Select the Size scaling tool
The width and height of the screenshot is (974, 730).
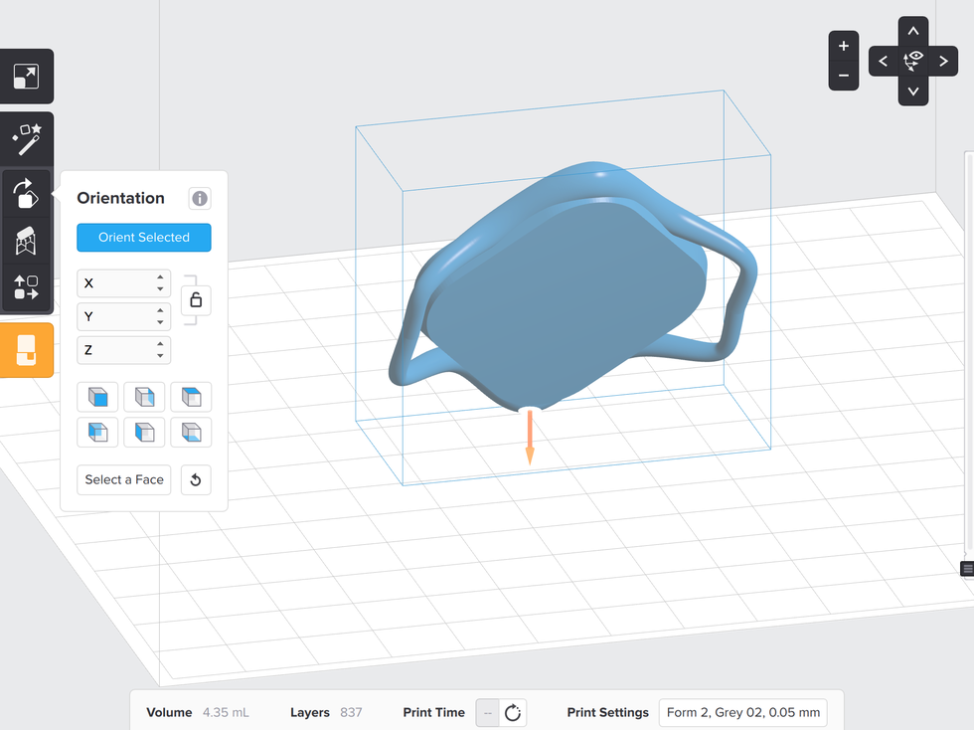(27, 77)
